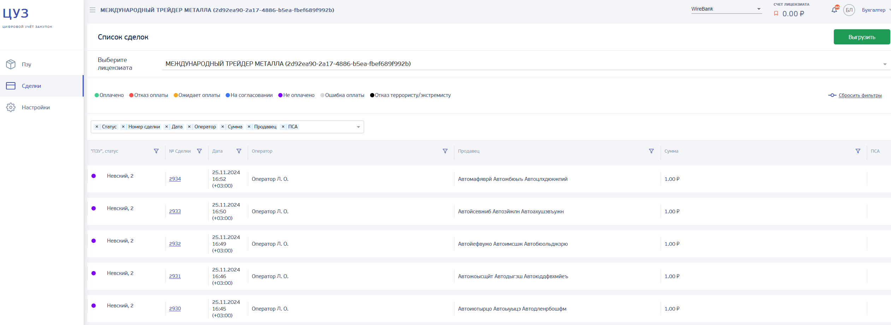Image resolution: width=891 pixels, height=325 pixels.
Task: Toggle the Не оплачено status filter
Action: coord(296,95)
